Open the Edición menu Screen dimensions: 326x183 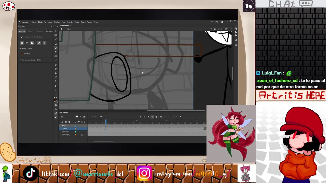point(40,22)
